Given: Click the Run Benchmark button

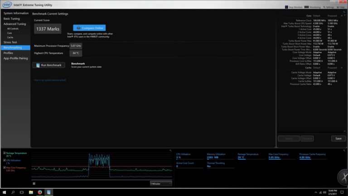Looking at the screenshot, I should click(x=49, y=65).
